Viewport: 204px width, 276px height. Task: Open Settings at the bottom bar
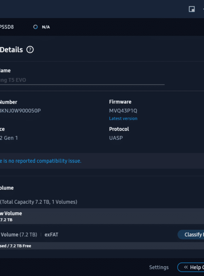(x=159, y=268)
